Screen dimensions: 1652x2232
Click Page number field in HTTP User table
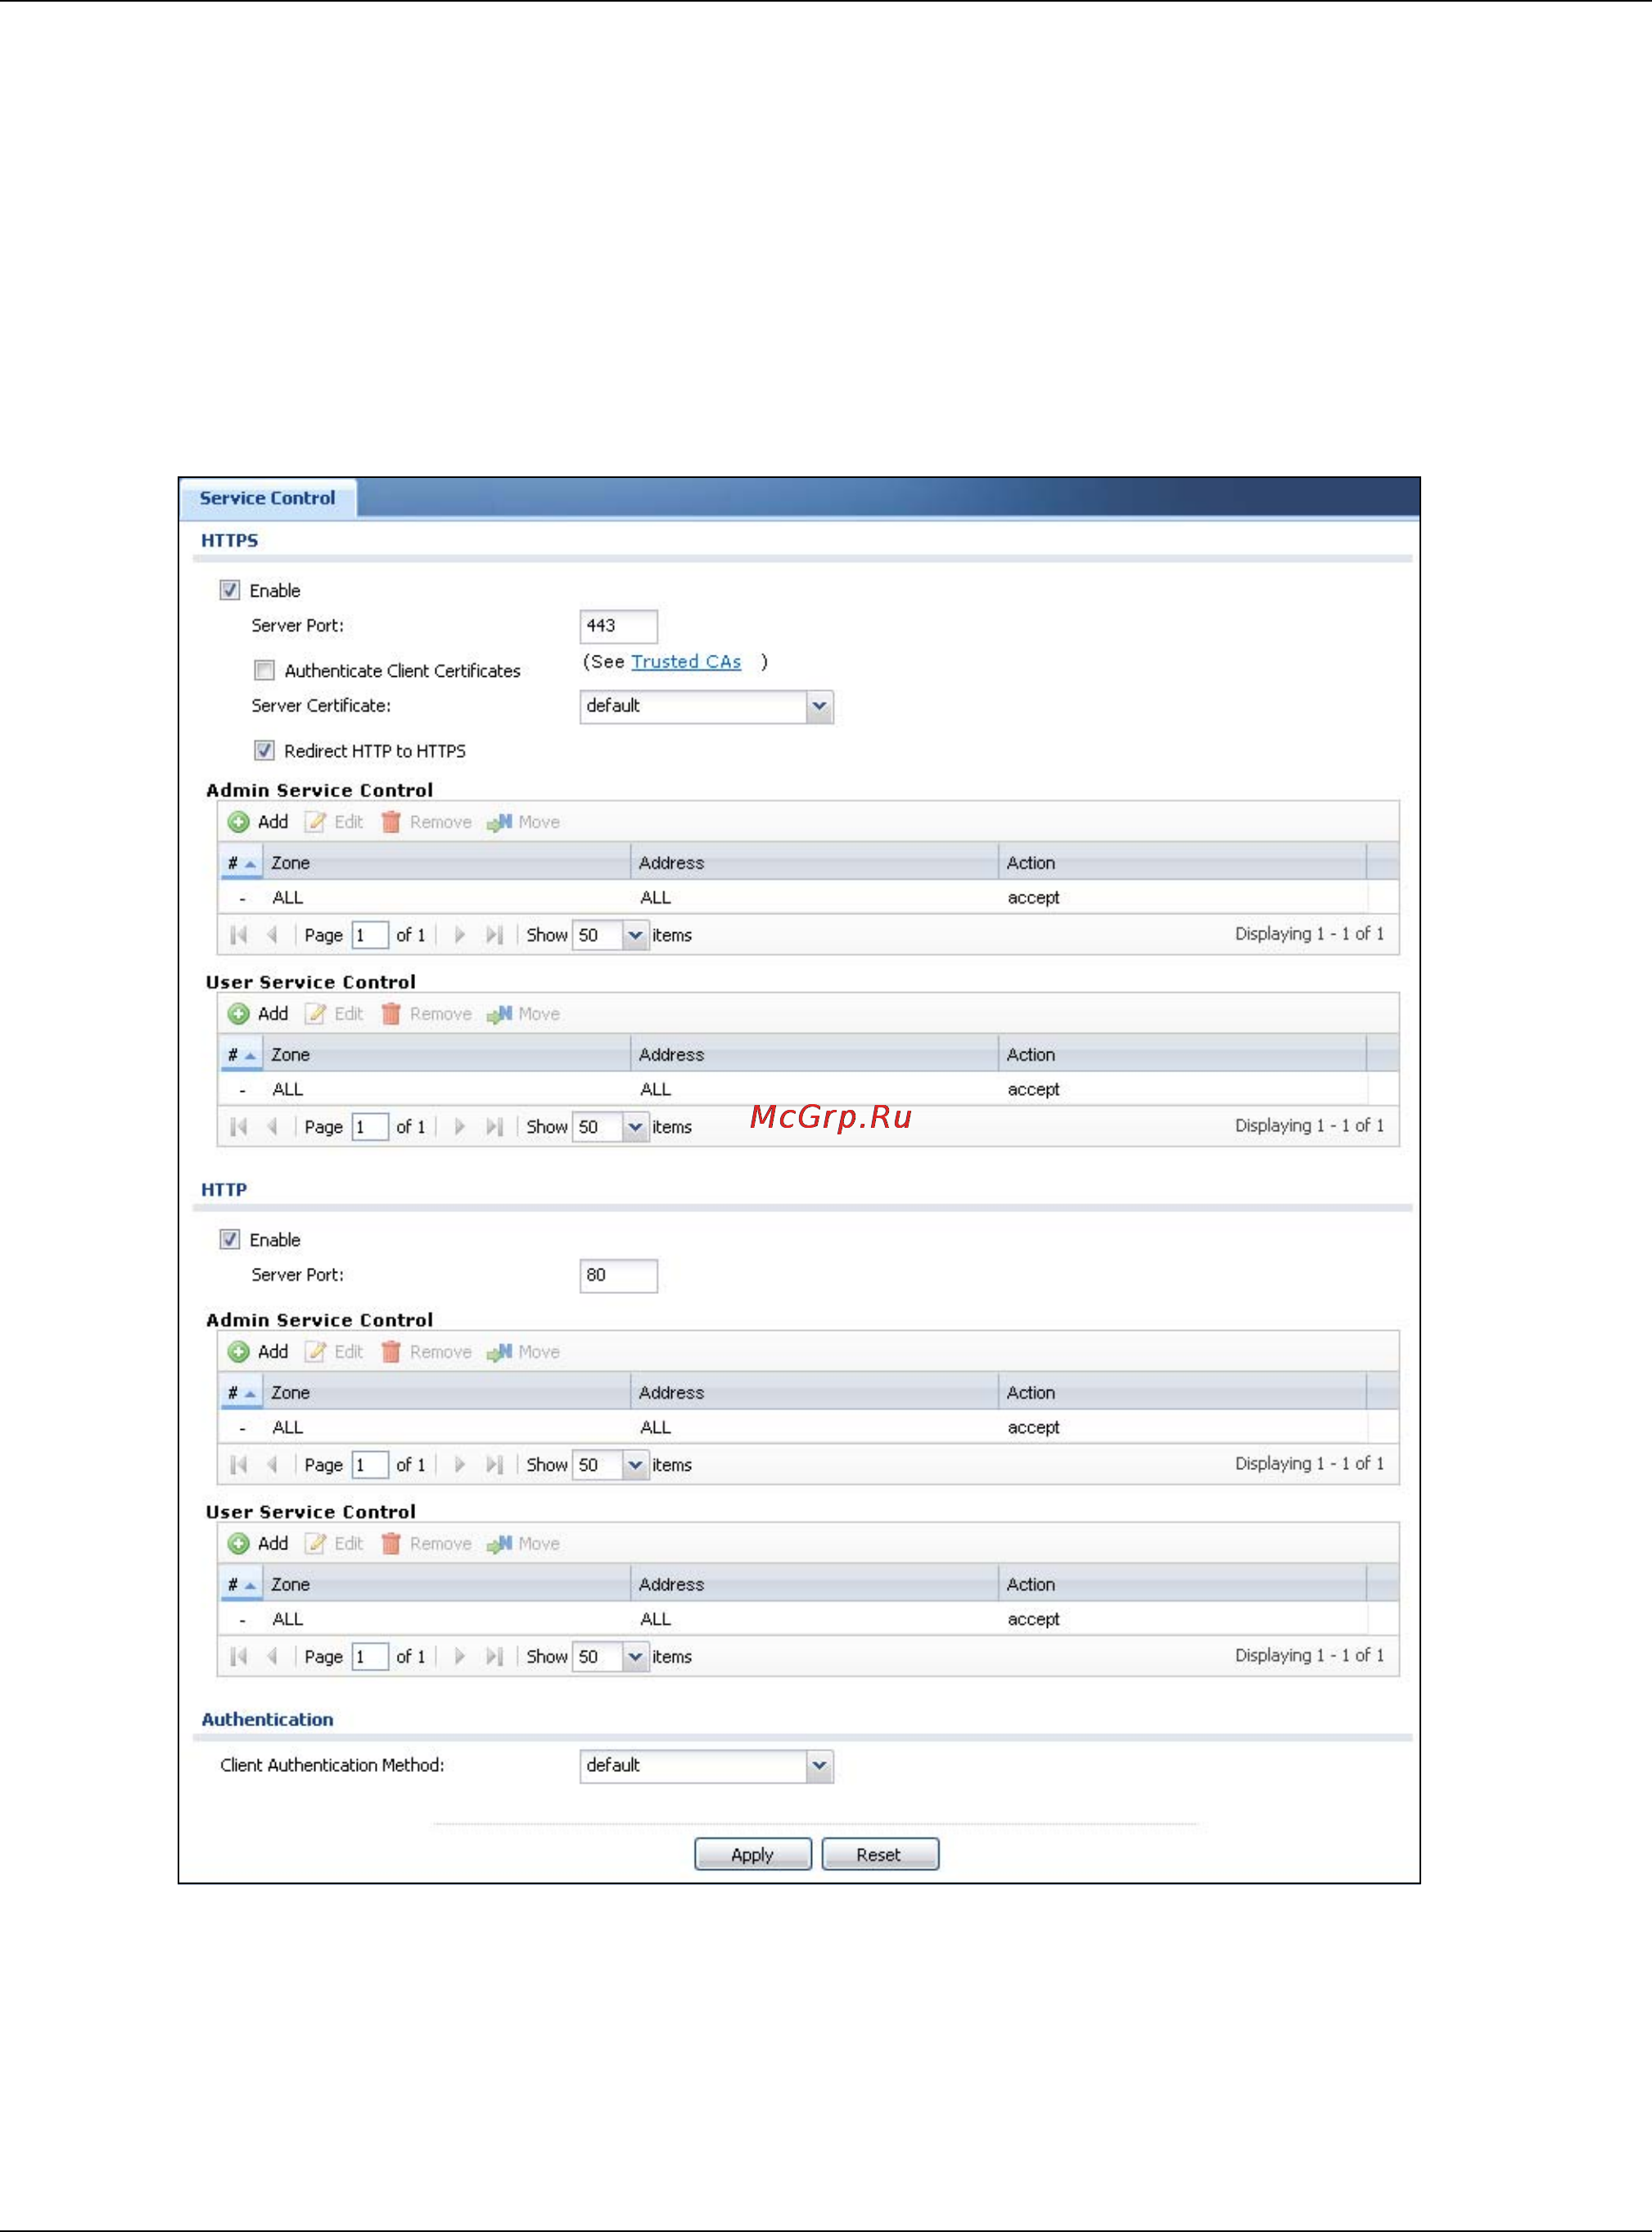[x=370, y=1657]
